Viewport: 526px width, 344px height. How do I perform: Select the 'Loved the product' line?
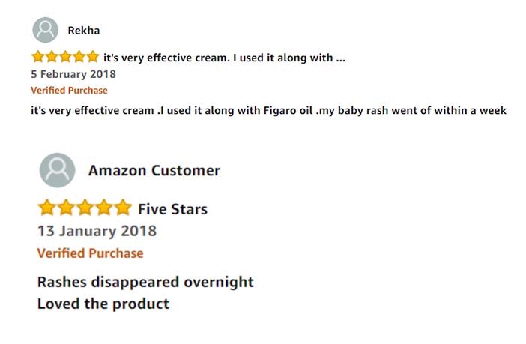pyautogui.click(x=103, y=304)
